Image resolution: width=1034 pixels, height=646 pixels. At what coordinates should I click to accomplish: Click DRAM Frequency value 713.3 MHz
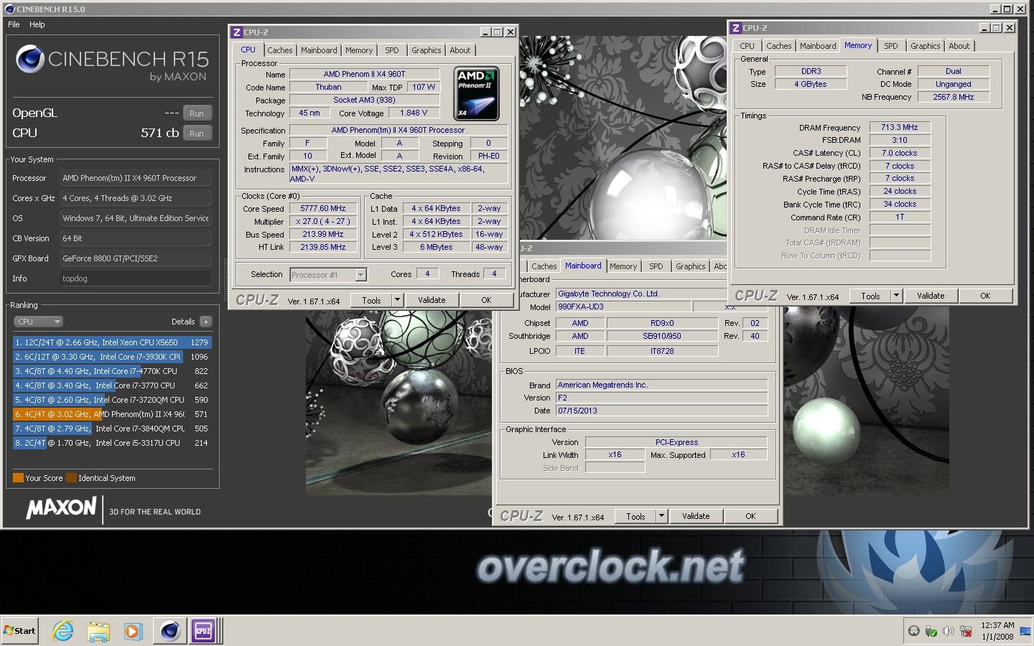coord(900,127)
